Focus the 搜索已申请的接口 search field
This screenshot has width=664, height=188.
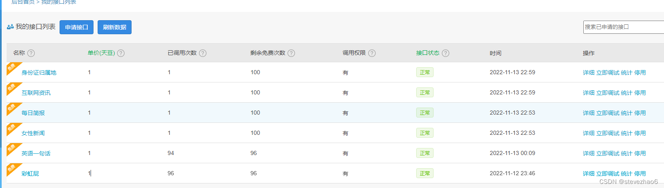(623, 27)
